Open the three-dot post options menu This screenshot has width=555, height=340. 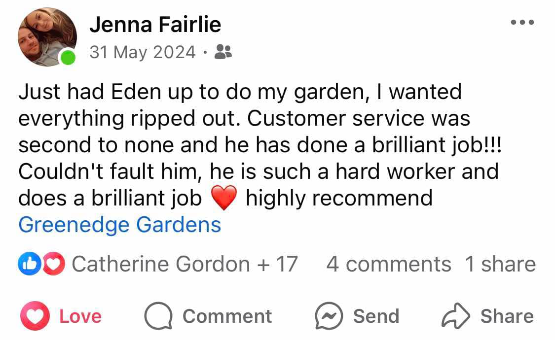point(522,22)
